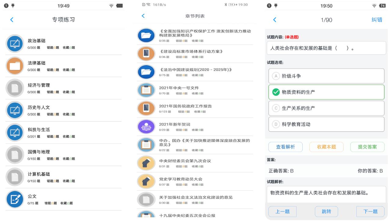The image size is (390, 221).
Task: Go back from the 专项练习 screen
Action: tap(12, 20)
